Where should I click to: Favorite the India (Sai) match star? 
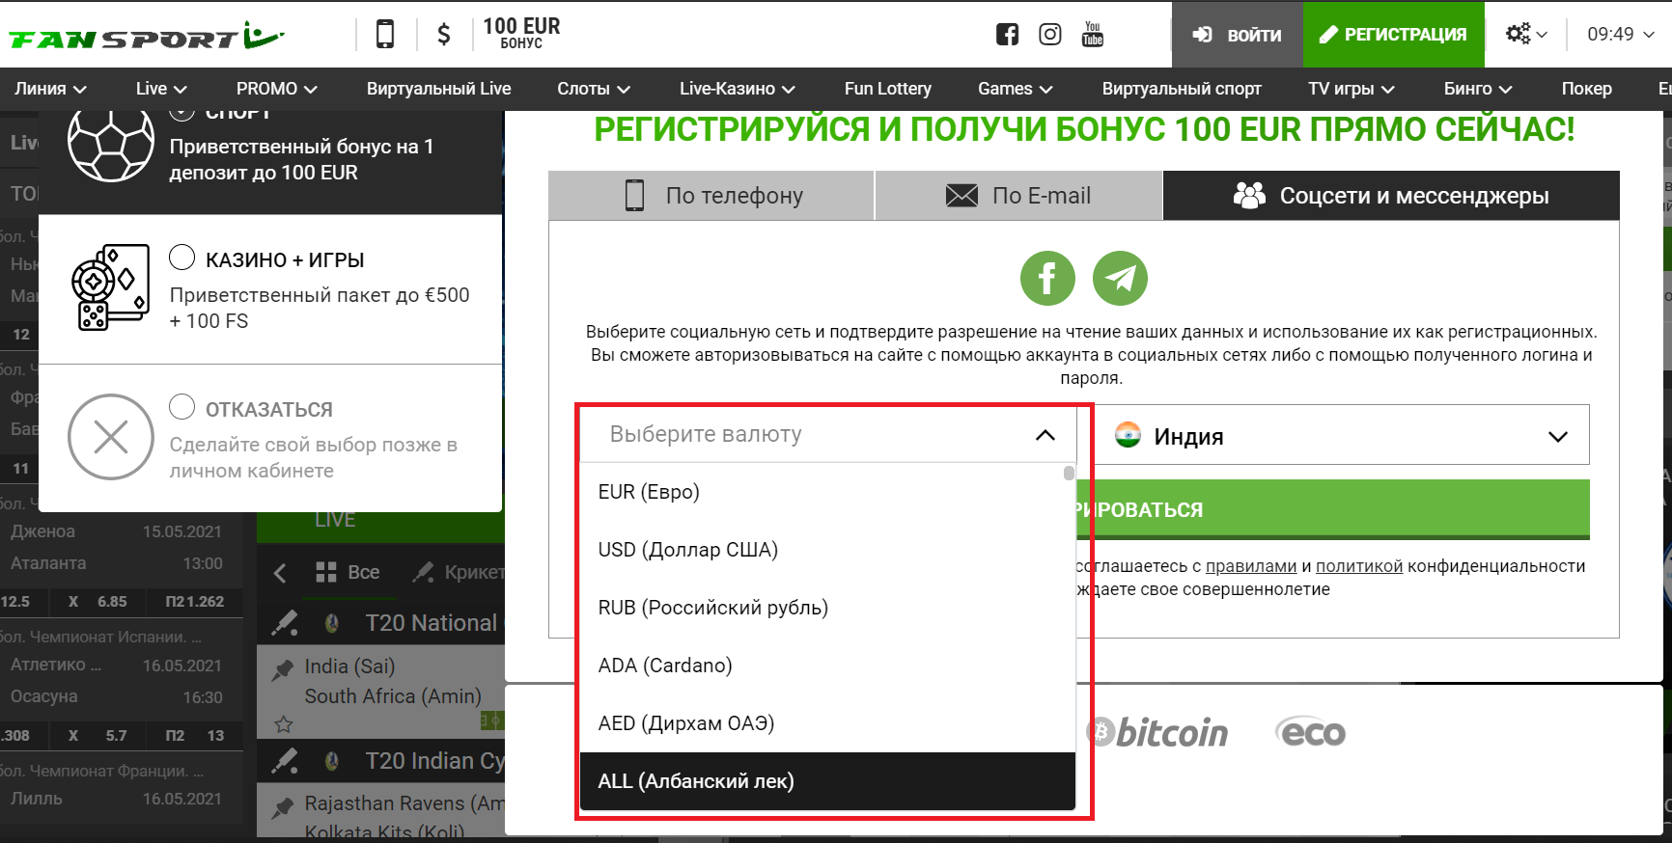point(284,724)
